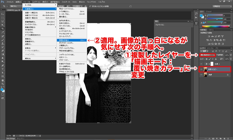The image size is (233, 140).
Task: Select the Path Selection tool
Action: [x=3, y=73]
